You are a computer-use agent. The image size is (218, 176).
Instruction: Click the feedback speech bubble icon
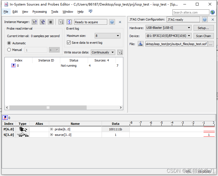(90, 11)
